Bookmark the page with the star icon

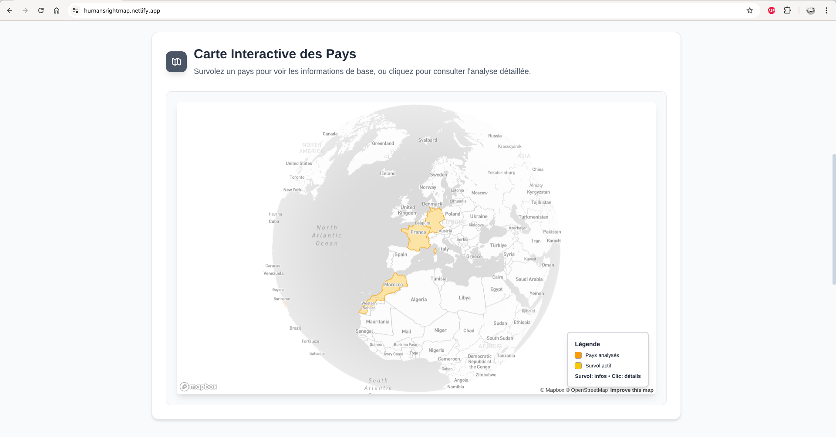750,10
